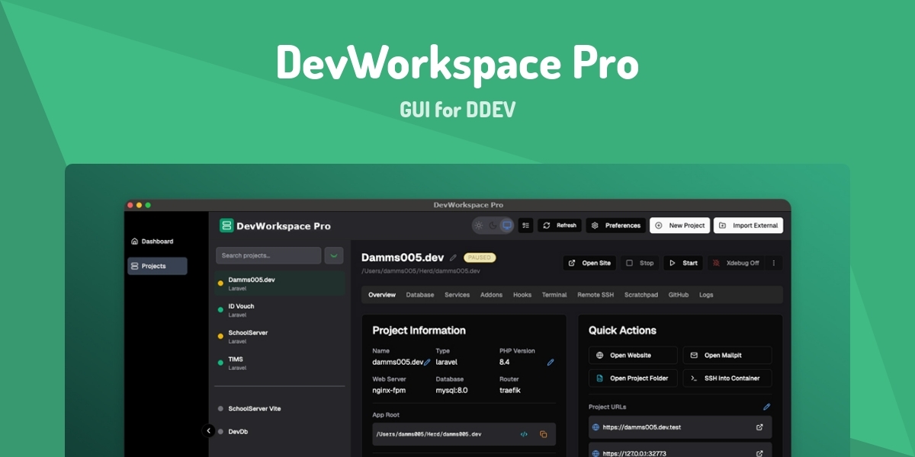Edit project title pencil next to Damms005.dev
The image size is (915, 457).
point(453,257)
